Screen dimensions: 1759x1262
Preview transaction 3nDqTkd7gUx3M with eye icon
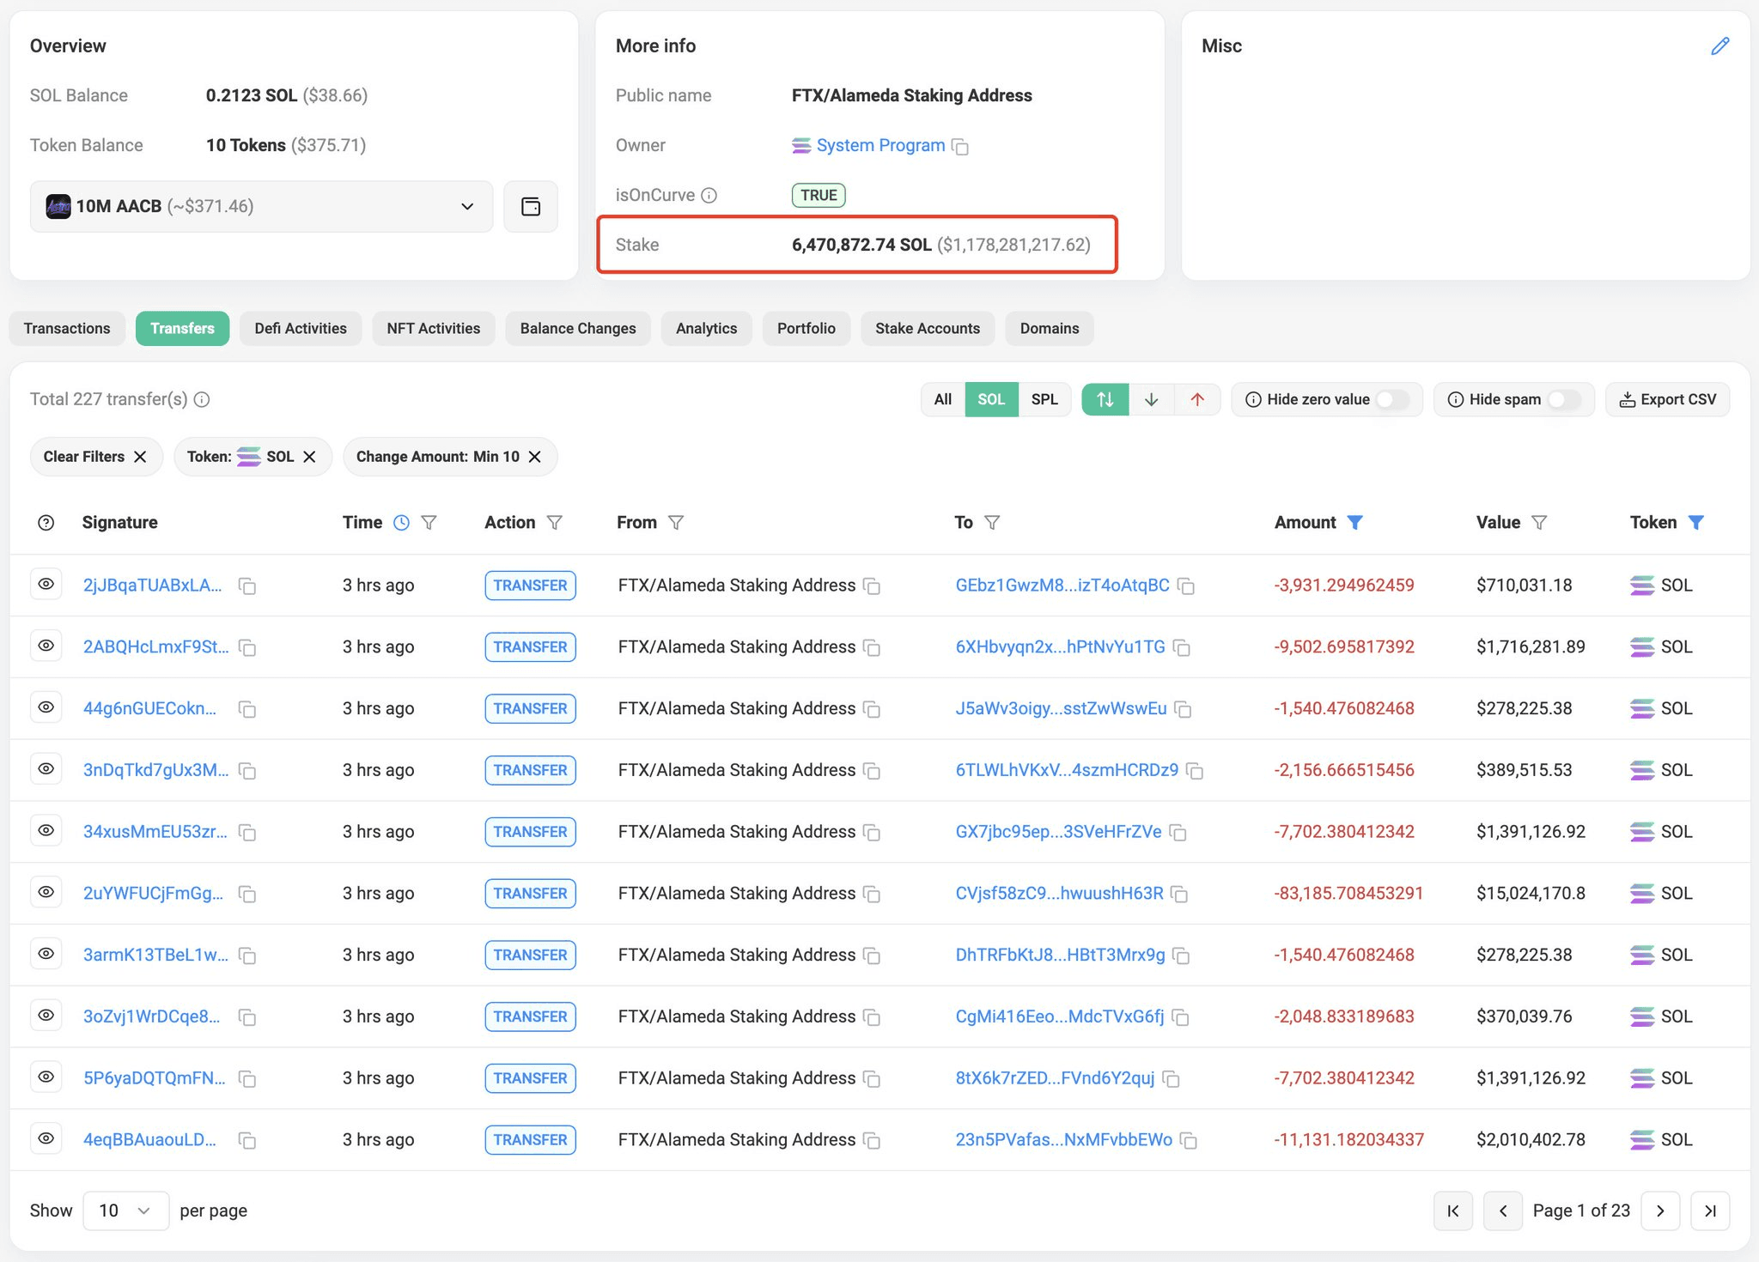(x=46, y=769)
